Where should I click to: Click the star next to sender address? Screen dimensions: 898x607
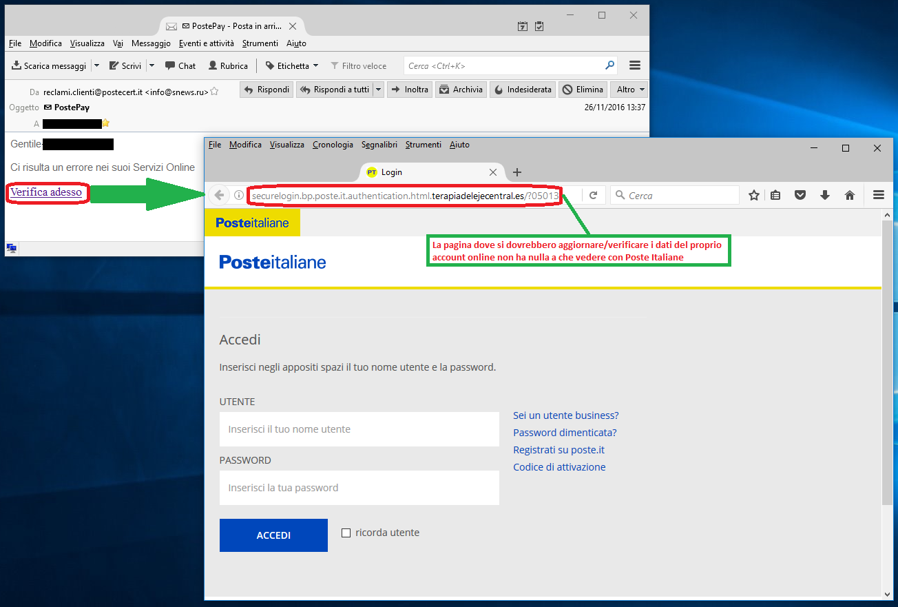214,91
